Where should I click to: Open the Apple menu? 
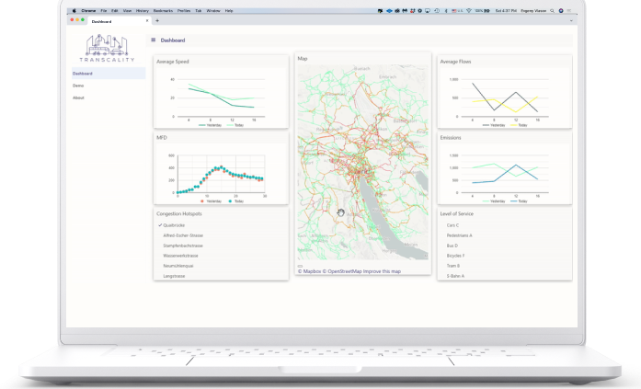(x=74, y=11)
